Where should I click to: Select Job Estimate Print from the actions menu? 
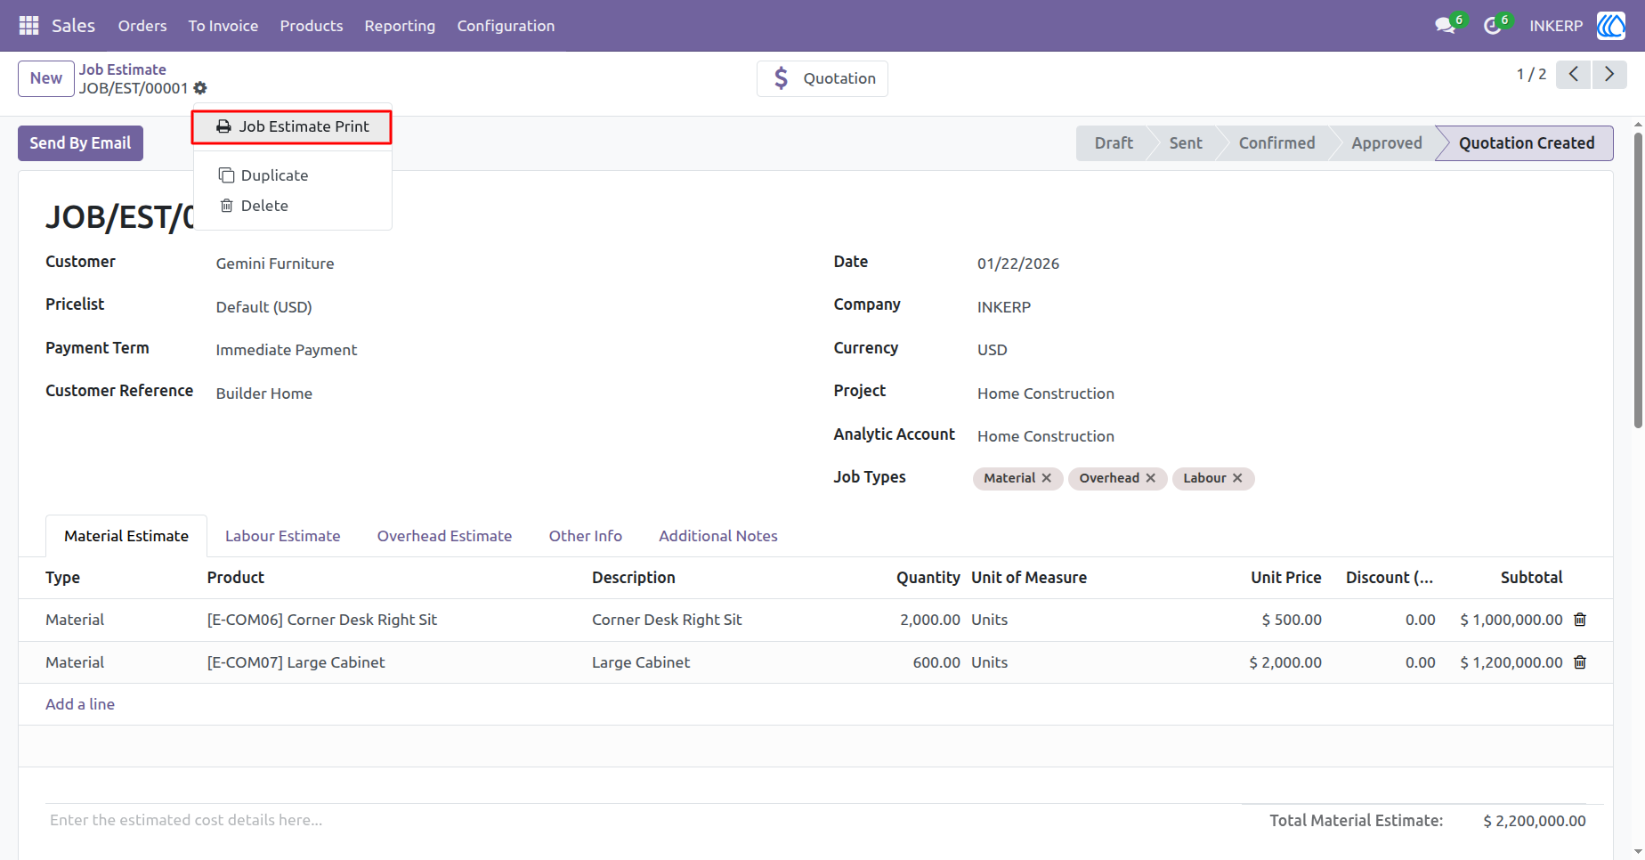pyautogui.click(x=292, y=126)
